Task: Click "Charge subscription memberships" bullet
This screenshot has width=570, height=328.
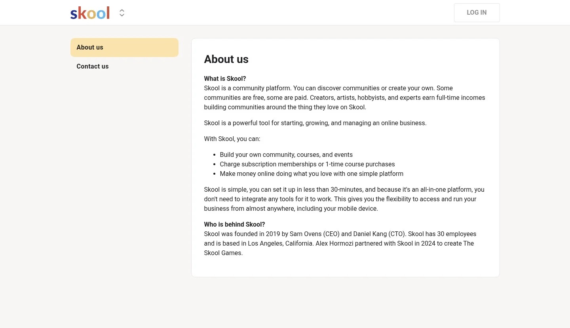Action: [308, 164]
